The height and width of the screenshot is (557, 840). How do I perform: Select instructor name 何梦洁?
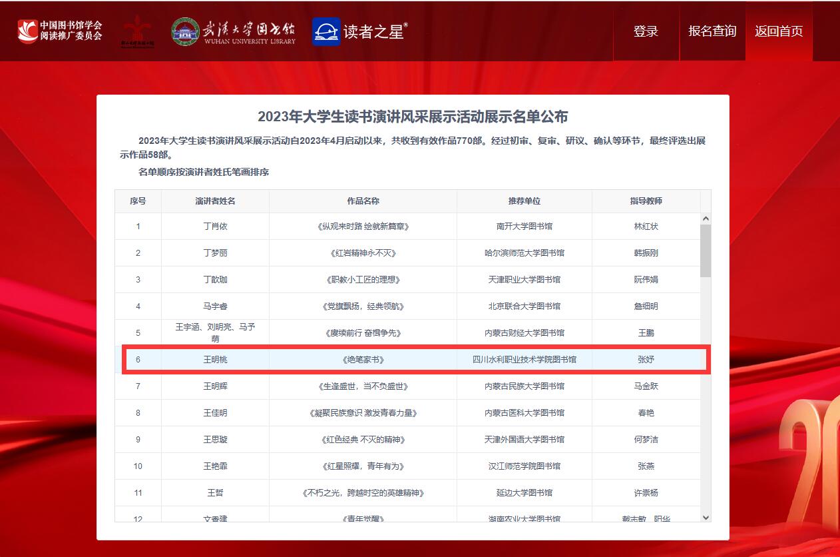click(646, 440)
